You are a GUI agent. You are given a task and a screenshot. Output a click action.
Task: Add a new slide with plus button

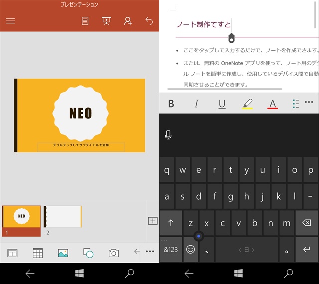(x=153, y=221)
